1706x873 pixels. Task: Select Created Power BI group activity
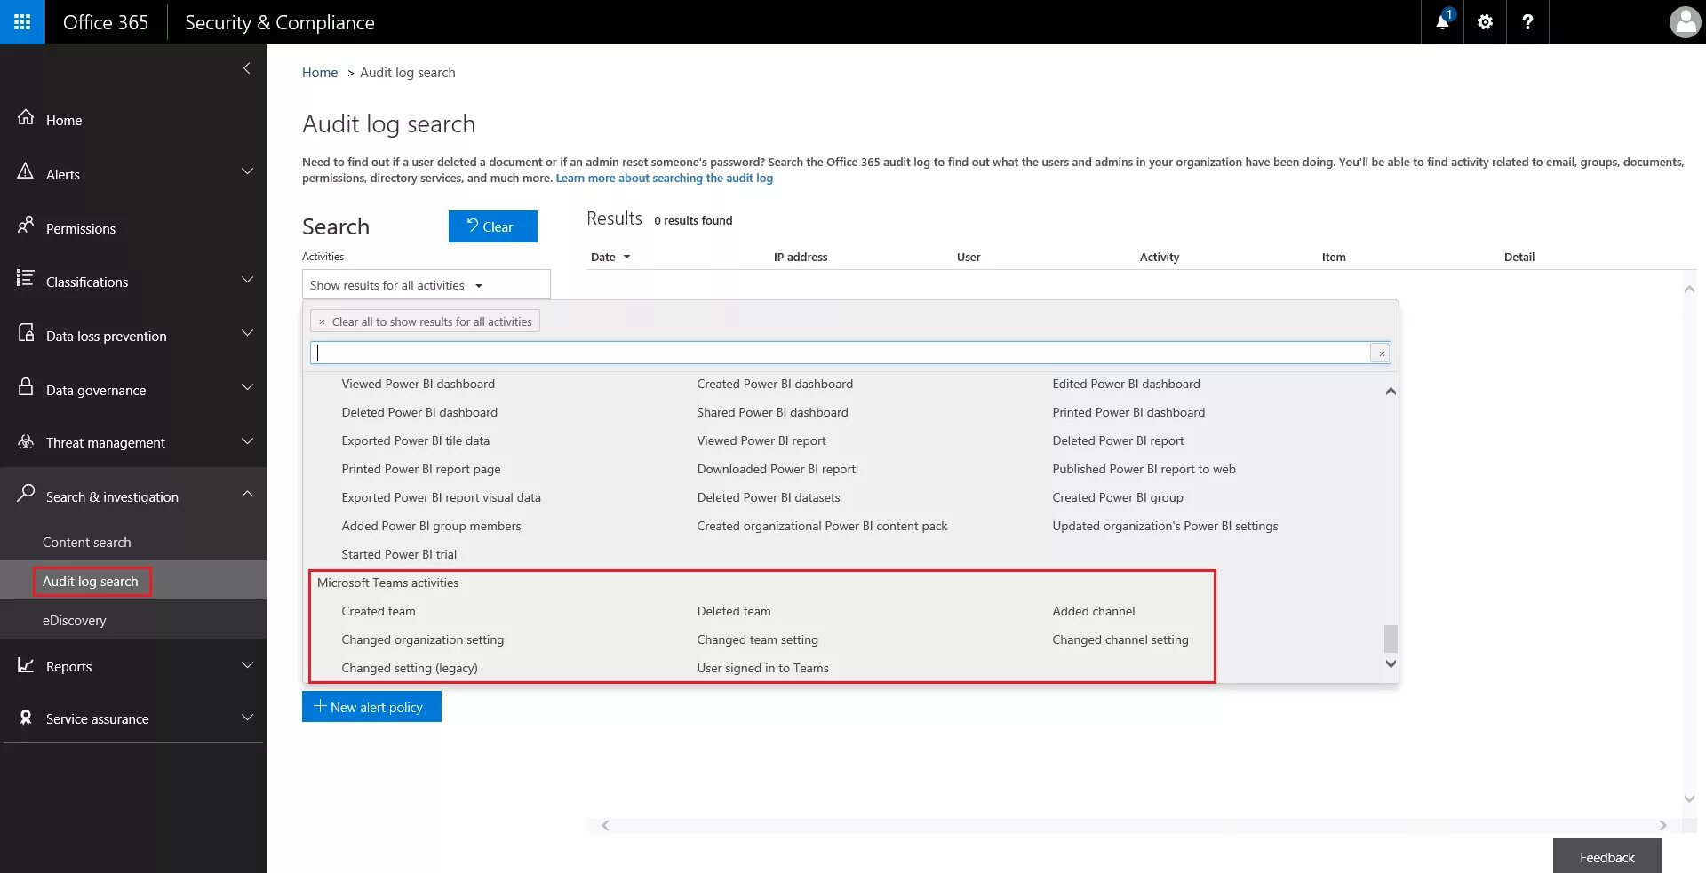pyautogui.click(x=1118, y=497)
